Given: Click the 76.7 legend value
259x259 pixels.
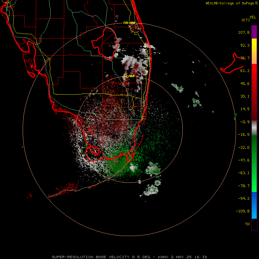Looking at the screenshot, I should (245, 58).
